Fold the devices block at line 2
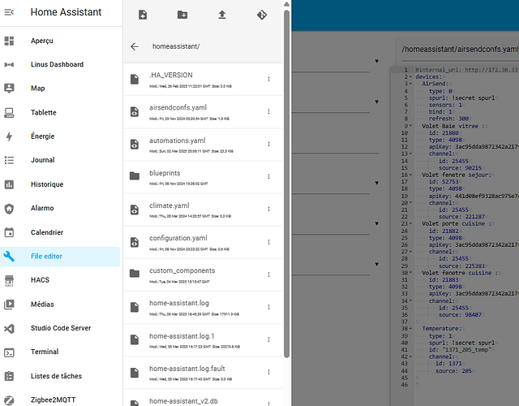 click(x=411, y=77)
